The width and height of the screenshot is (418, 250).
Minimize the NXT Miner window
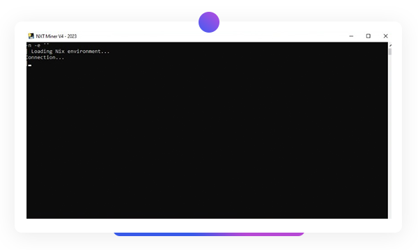pos(351,36)
